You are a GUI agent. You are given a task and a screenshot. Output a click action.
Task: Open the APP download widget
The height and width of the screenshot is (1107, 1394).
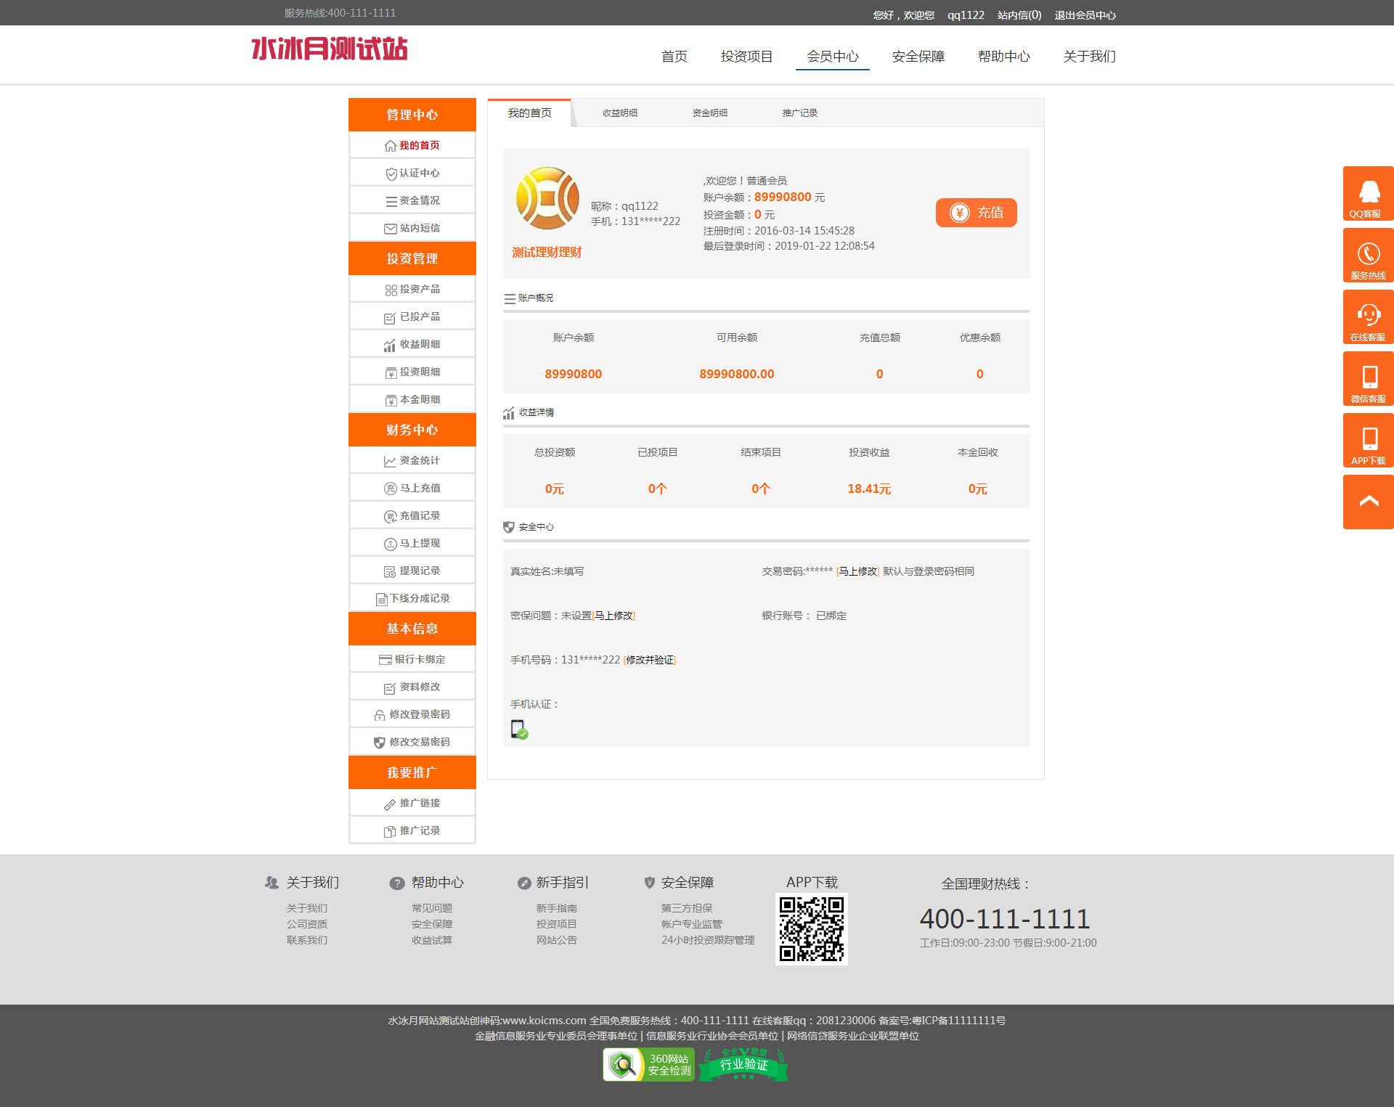(1368, 441)
